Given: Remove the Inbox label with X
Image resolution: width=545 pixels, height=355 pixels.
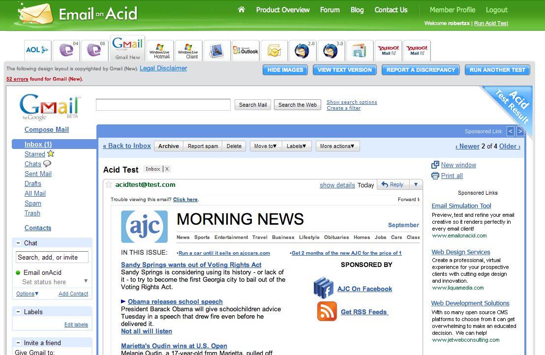Looking at the screenshot, I should click(167, 169).
